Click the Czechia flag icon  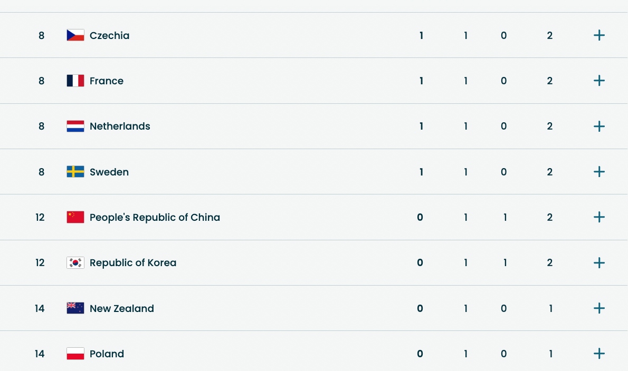click(x=75, y=35)
